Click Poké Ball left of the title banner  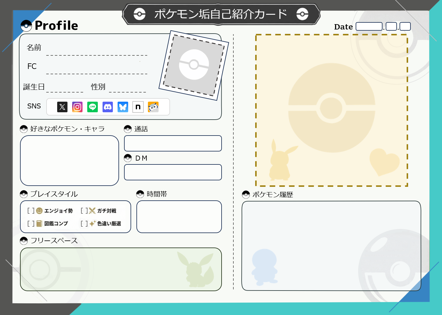139,14
